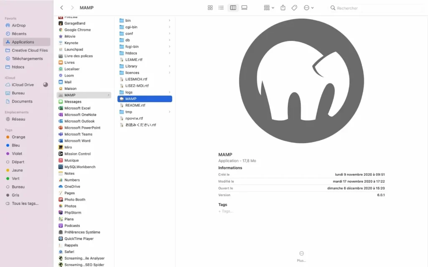The image size is (428, 267).
Task: Switch to gallery view
Action: [x=244, y=8]
